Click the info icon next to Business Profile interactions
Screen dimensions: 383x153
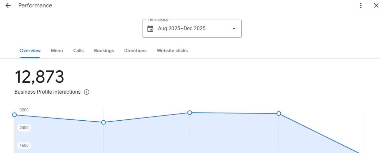87,92
